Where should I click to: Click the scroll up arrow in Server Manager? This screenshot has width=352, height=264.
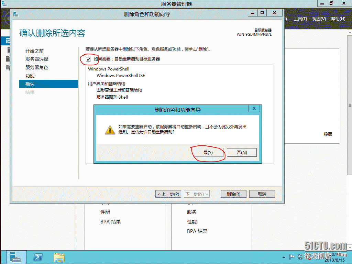point(350,33)
